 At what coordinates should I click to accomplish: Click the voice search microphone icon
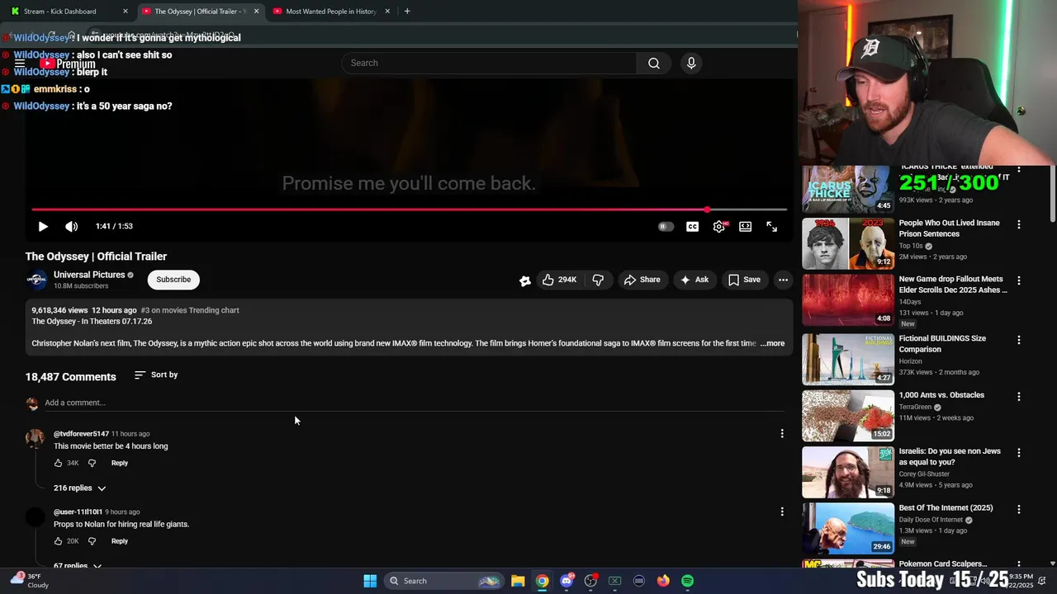[691, 63]
